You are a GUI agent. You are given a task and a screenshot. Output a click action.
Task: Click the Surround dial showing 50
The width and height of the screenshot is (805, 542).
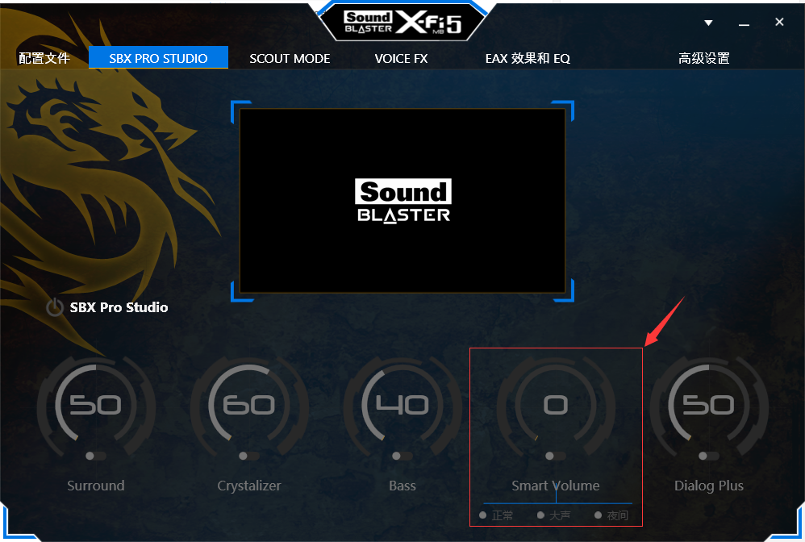click(x=96, y=404)
